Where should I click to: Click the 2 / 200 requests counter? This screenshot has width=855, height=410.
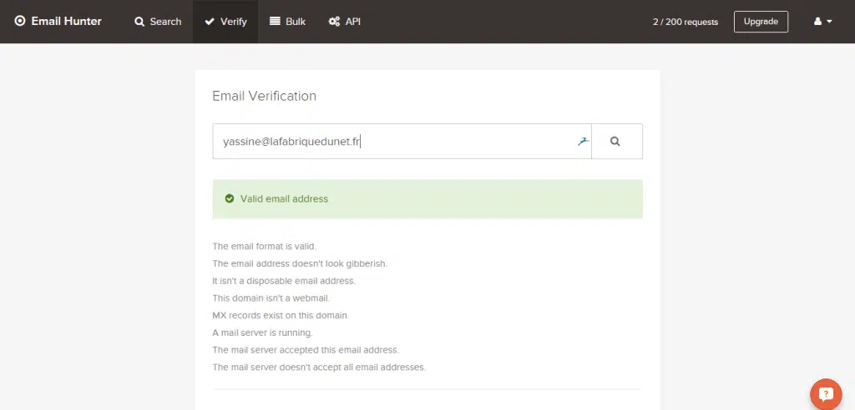click(685, 22)
